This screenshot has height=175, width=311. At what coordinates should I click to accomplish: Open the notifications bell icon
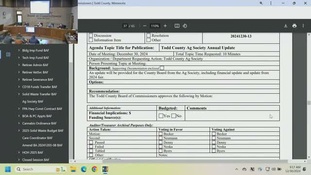[305, 169]
